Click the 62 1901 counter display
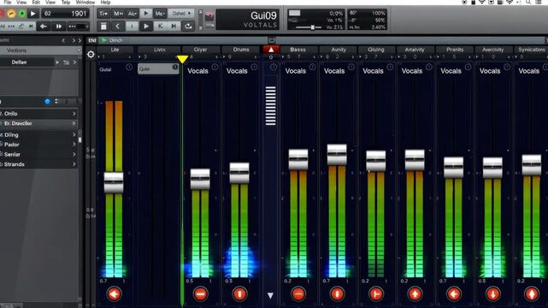This screenshot has width=548, height=308. 65,14
